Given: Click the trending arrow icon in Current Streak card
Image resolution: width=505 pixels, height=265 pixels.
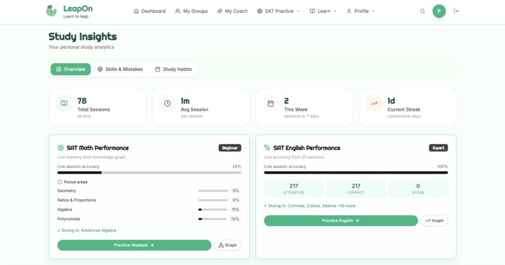Looking at the screenshot, I should point(374,103).
